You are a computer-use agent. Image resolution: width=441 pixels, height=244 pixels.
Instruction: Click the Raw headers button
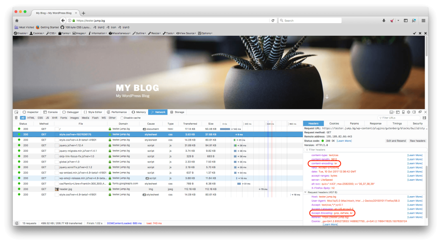pos(417,141)
